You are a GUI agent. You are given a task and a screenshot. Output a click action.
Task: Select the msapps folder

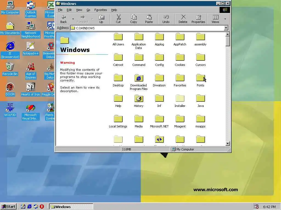201,122
